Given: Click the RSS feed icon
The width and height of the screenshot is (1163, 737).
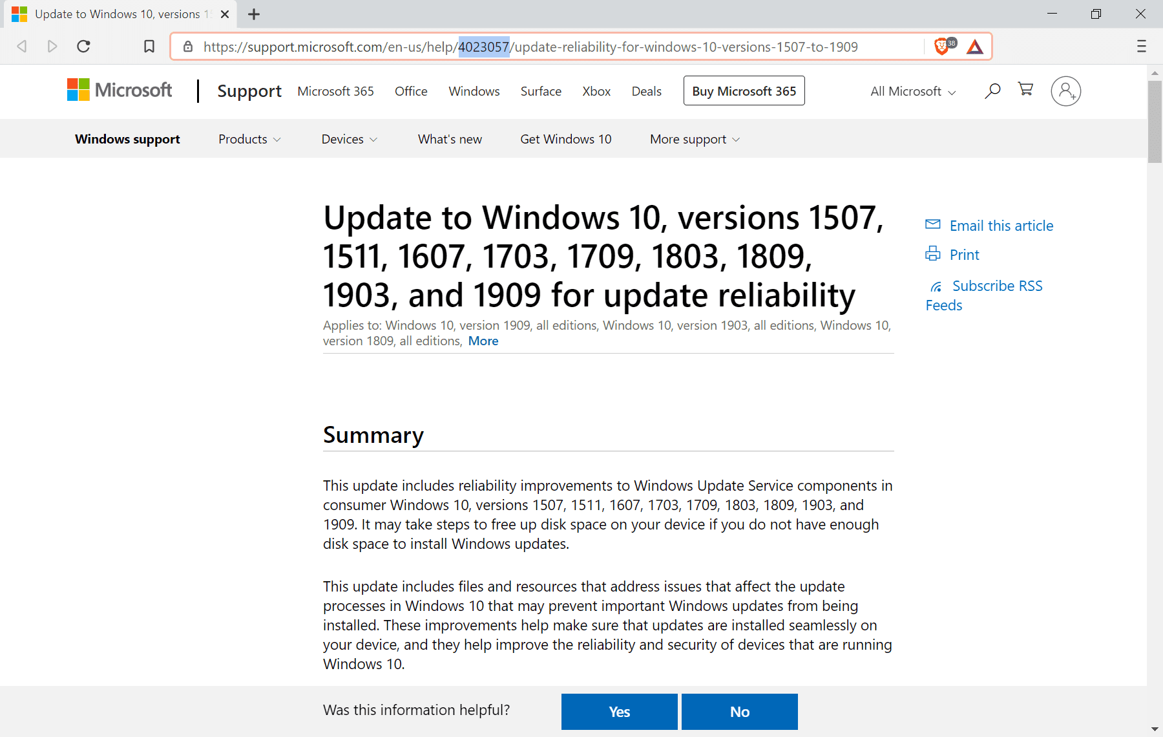Looking at the screenshot, I should [x=936, y=286].
